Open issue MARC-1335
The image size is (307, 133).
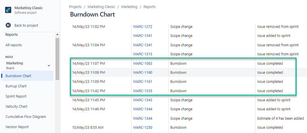[143, 91]
